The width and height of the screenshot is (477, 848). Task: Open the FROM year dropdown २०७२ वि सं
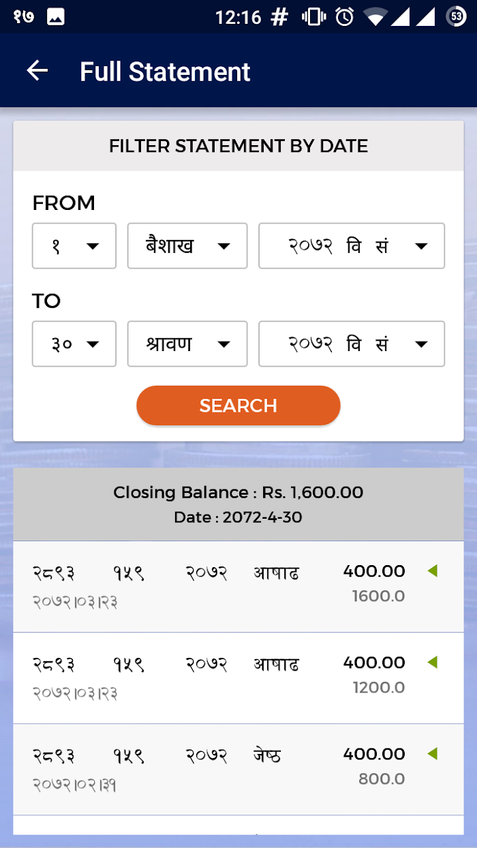[352, 246]
